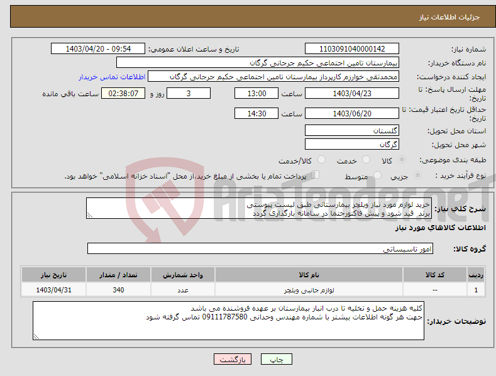
Task: Click price validity date 1403/06/20
Action: pos(352,113)
